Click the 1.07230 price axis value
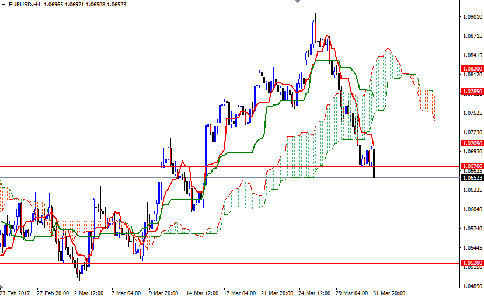Image resolution: width=484 pixels, height=297 pixels. tap(472, 132)
